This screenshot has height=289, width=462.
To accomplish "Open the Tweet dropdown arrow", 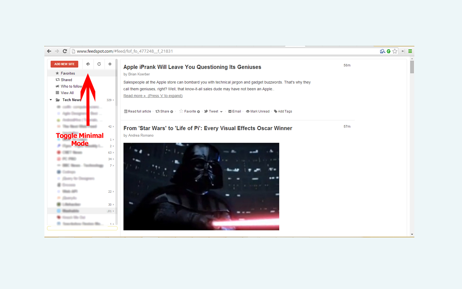I will click(x=221, y=112).
